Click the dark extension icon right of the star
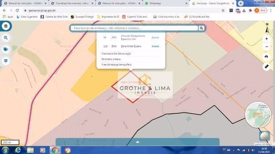Viewport: 275px width, 154px height. coord(231,10)
